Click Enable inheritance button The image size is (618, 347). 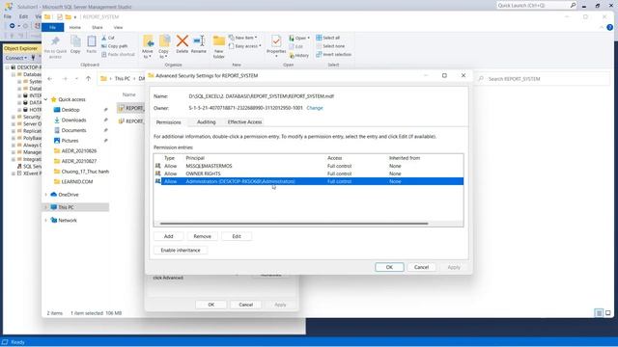(x=181, y=251)
